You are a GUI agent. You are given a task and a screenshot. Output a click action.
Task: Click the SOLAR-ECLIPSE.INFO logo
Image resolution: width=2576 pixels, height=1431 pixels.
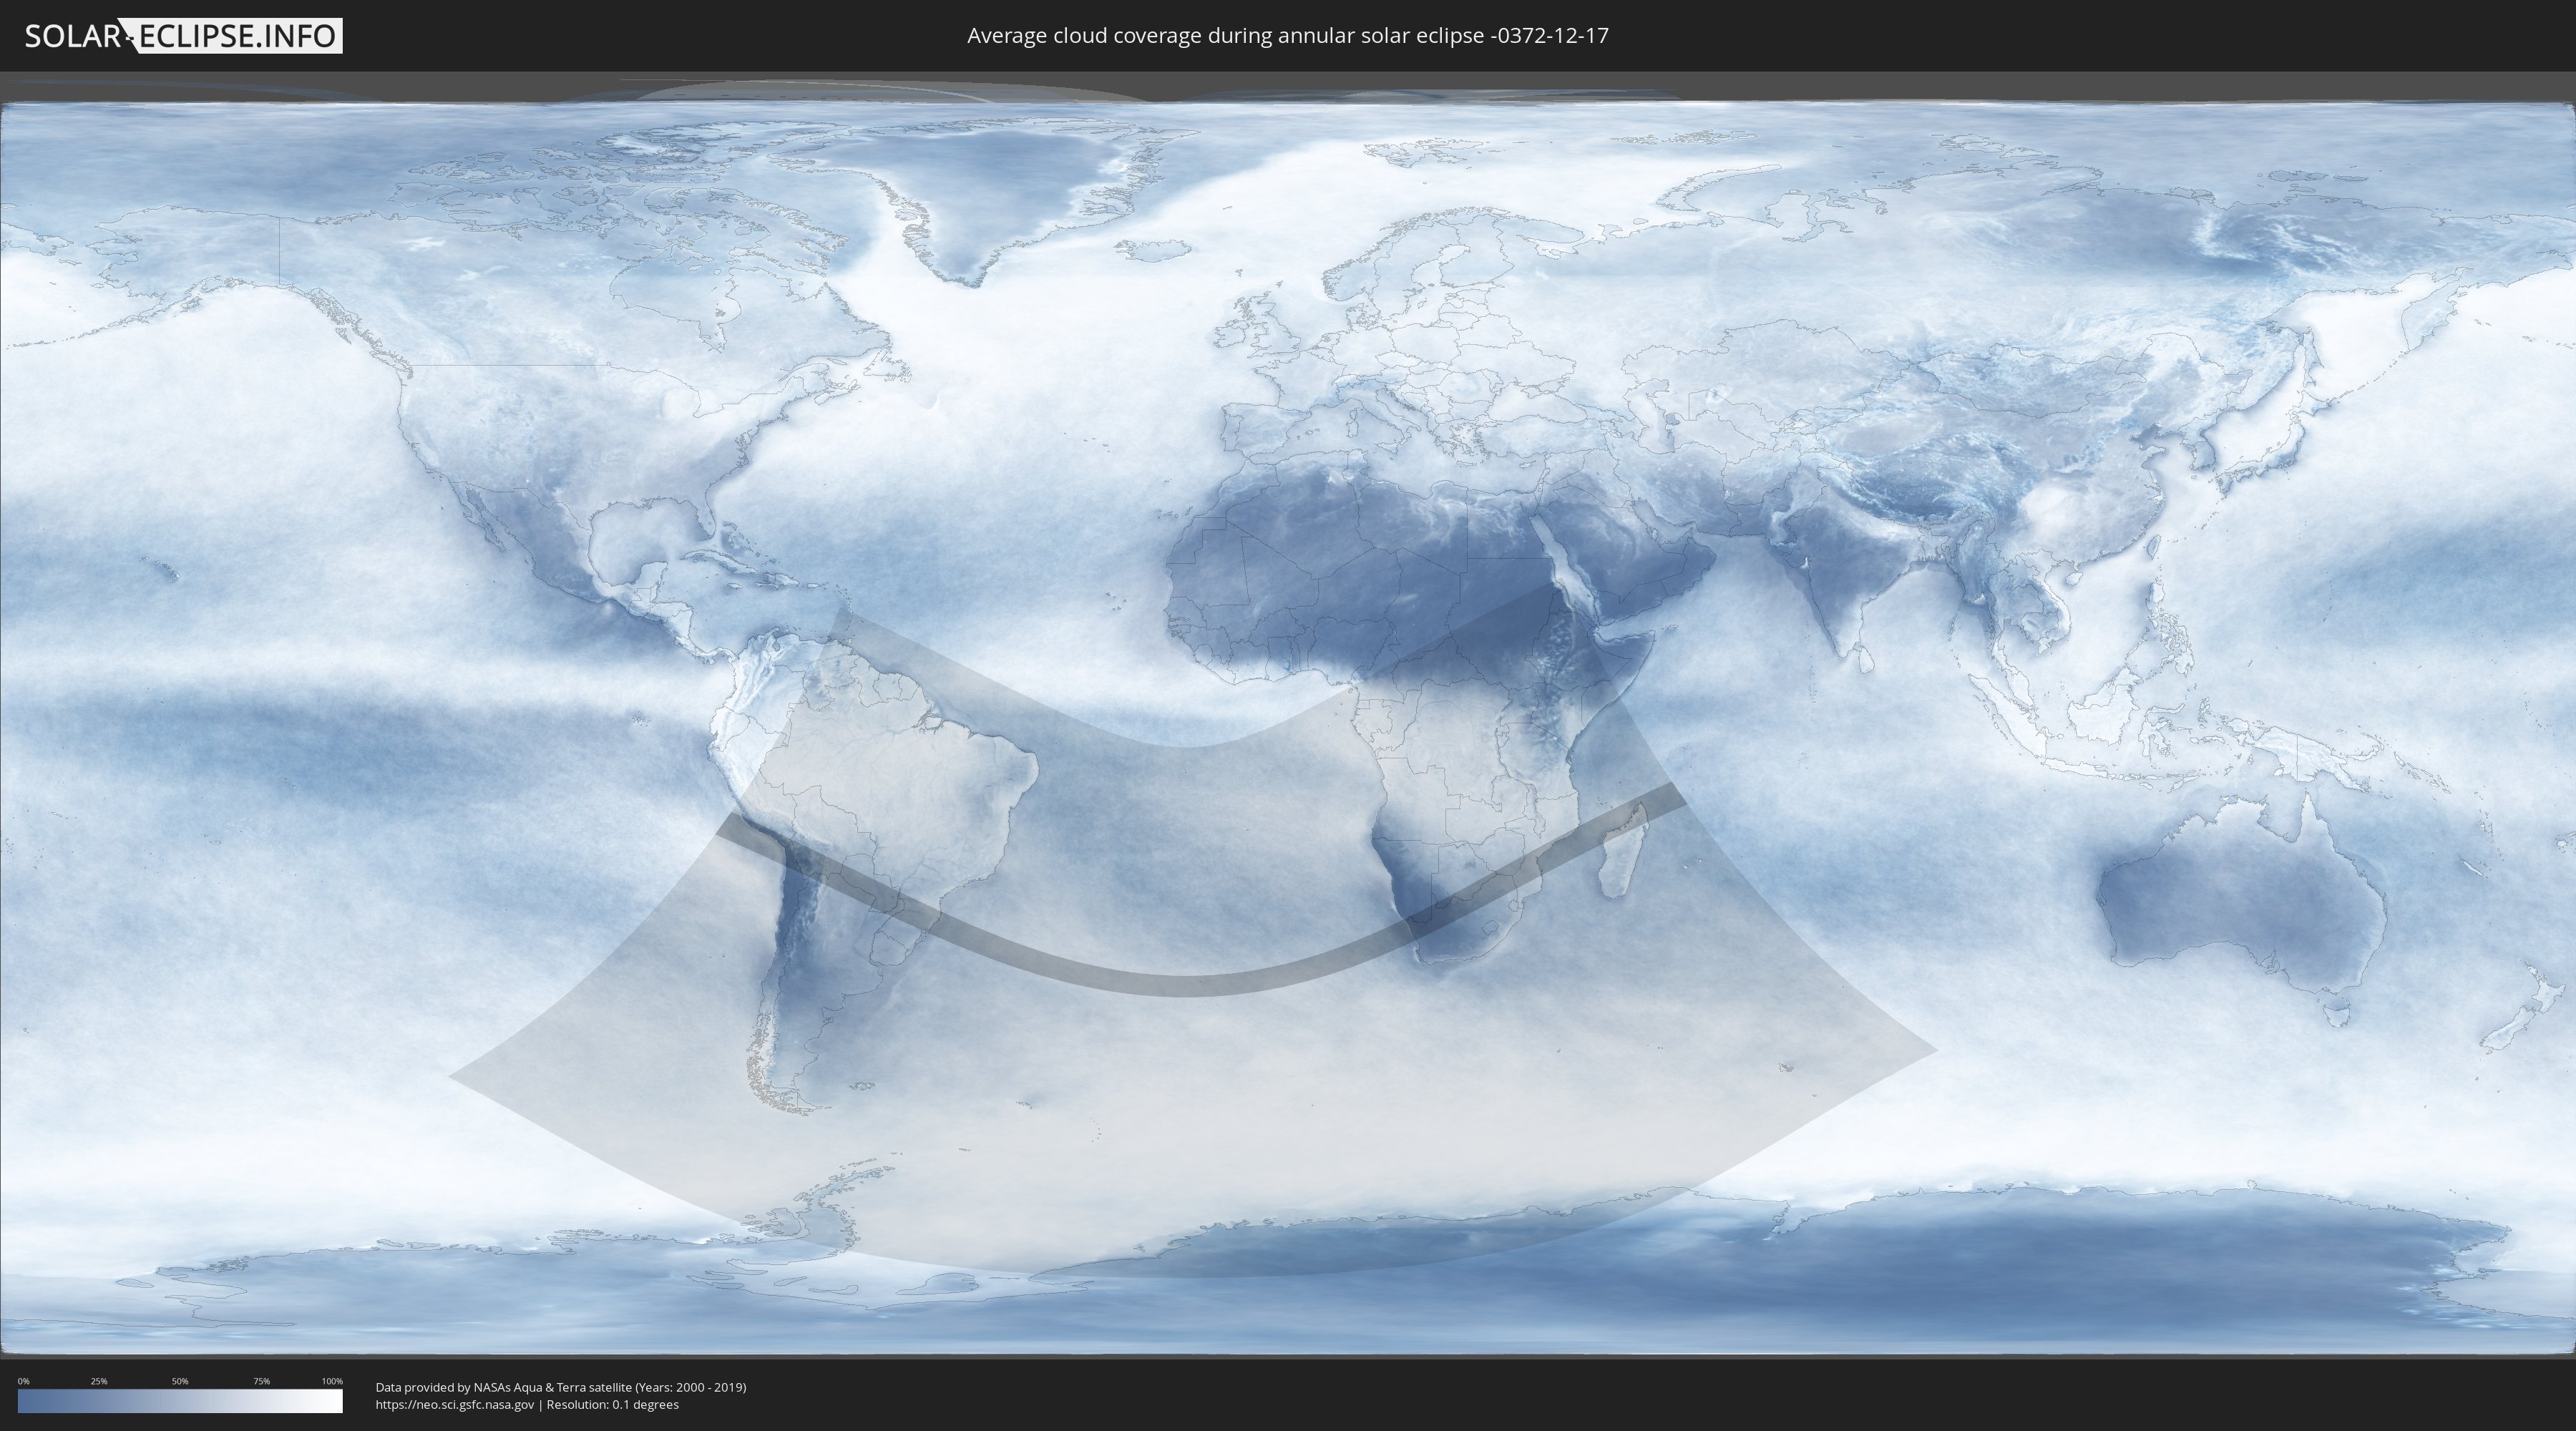pos(183,36)
